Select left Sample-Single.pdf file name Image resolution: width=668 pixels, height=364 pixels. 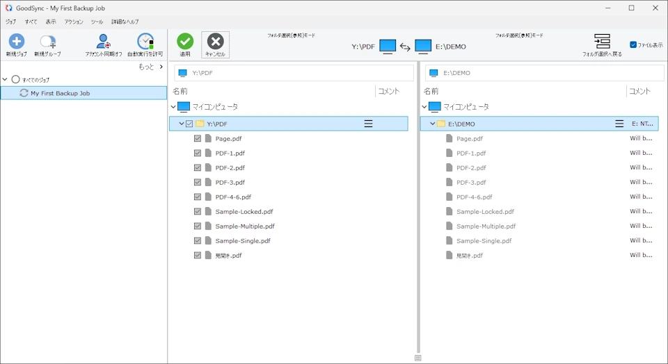click(243, 240)
